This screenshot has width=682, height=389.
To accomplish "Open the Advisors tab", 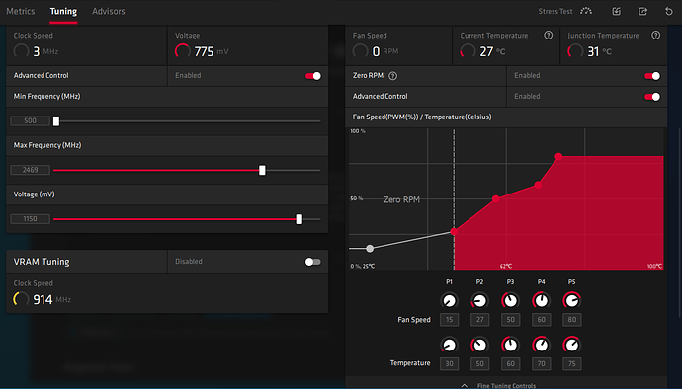I will (x=109, y=11).
